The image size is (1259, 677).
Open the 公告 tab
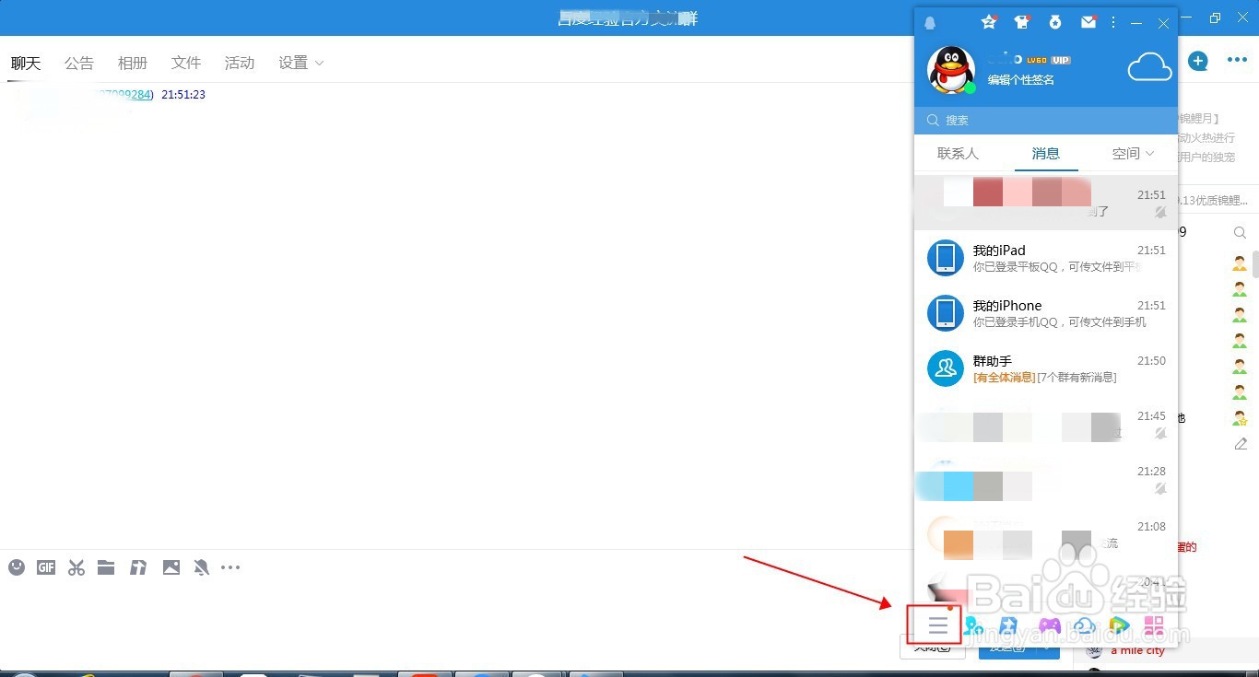(x=79, y=63)
